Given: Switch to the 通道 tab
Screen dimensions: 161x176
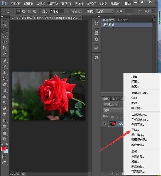Looking at the screenshot, I should (x=115, y=99).
